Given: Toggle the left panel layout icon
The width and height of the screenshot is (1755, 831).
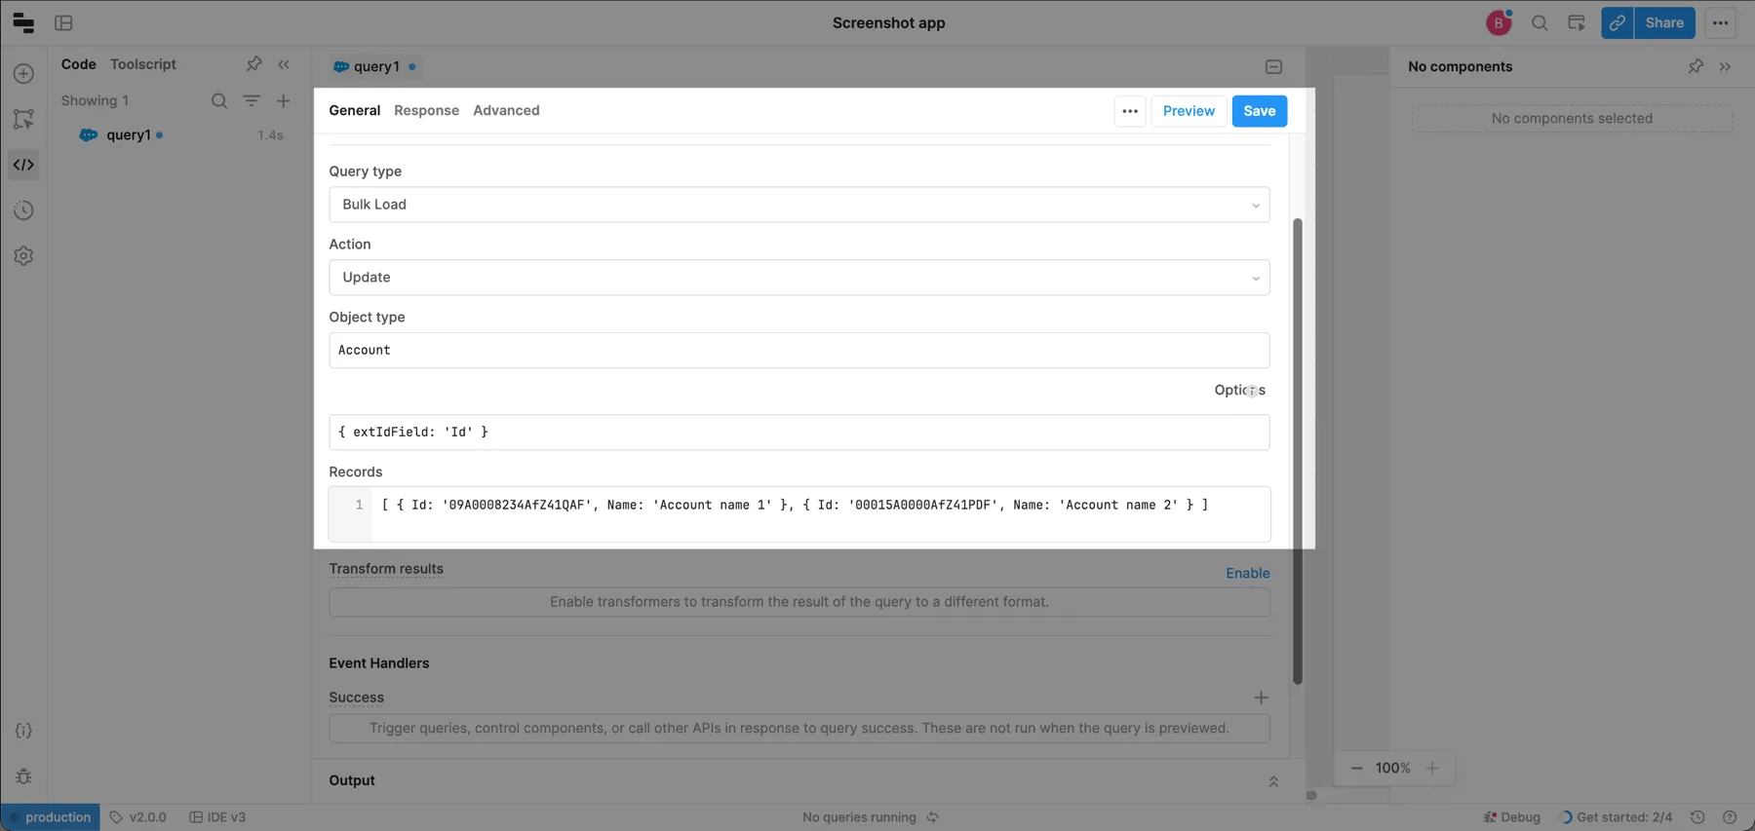Looking at the screenshot, I should coord(63,22).
